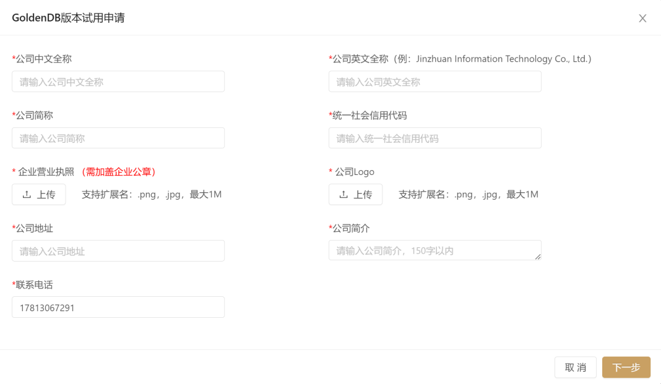Click the 下一步 button to proceed
This screenshot has width=661, height=384.
point(626,367)
